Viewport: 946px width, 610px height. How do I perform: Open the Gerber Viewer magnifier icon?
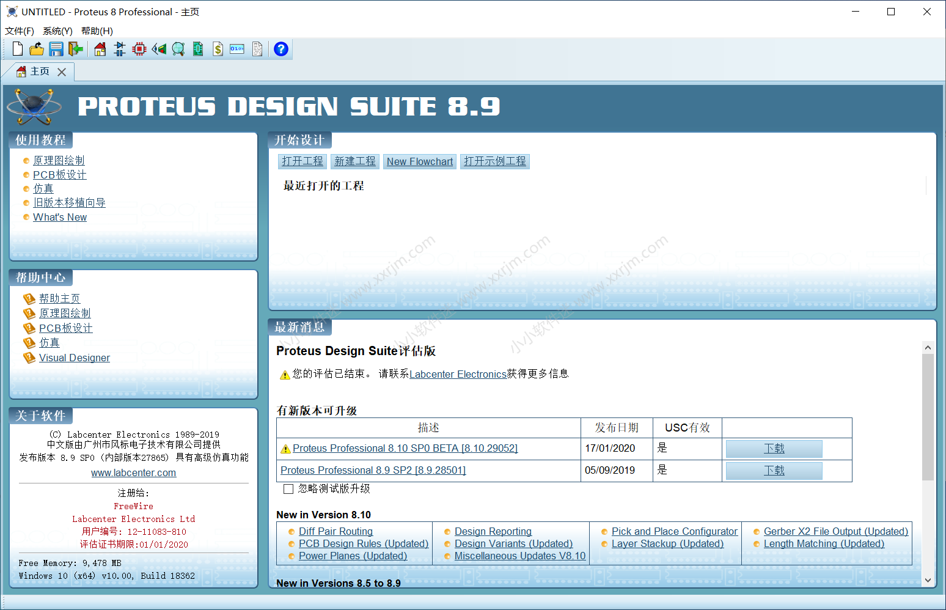coord(178,49)
